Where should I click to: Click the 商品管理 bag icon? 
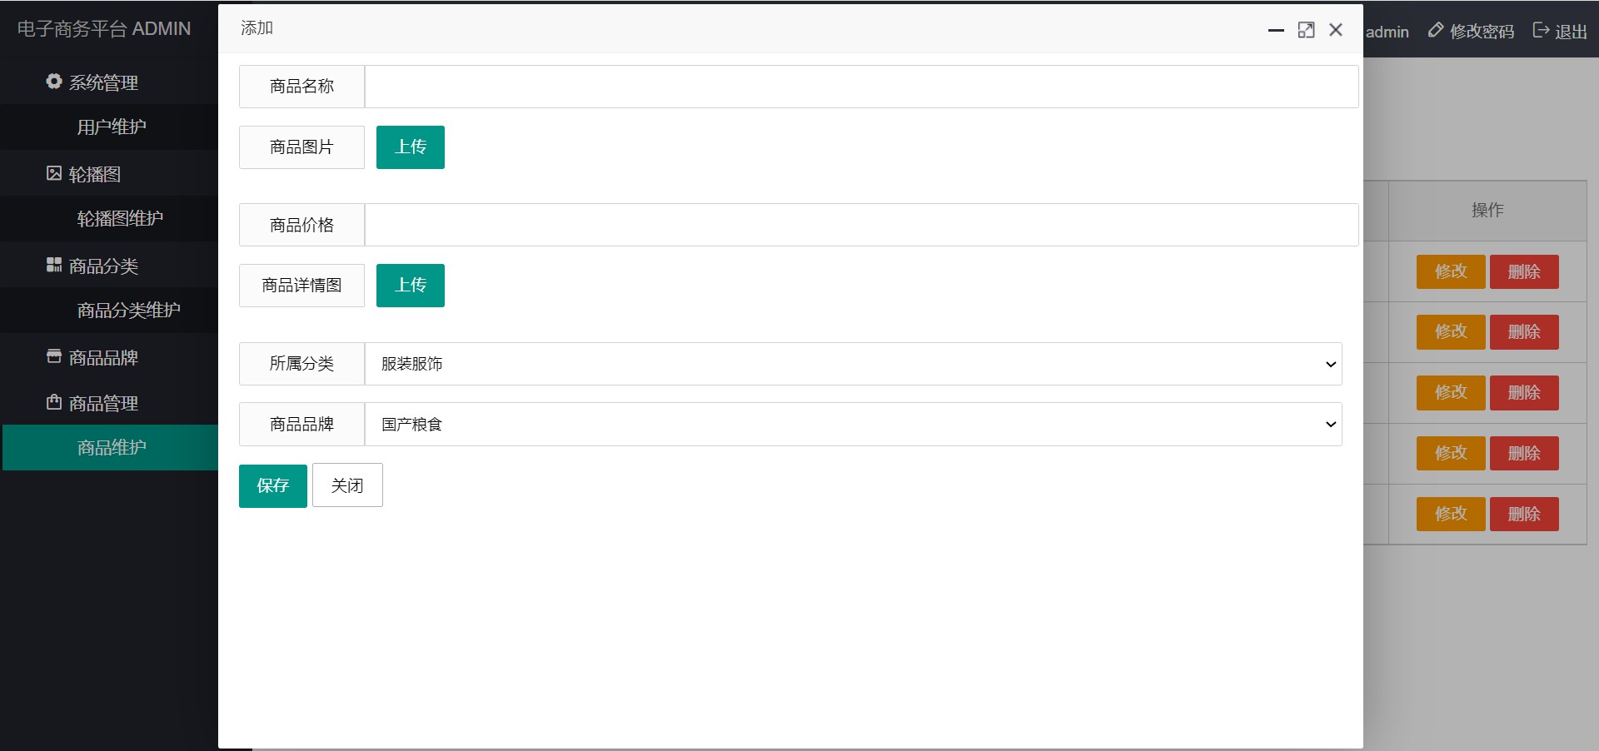pos(54,402)
